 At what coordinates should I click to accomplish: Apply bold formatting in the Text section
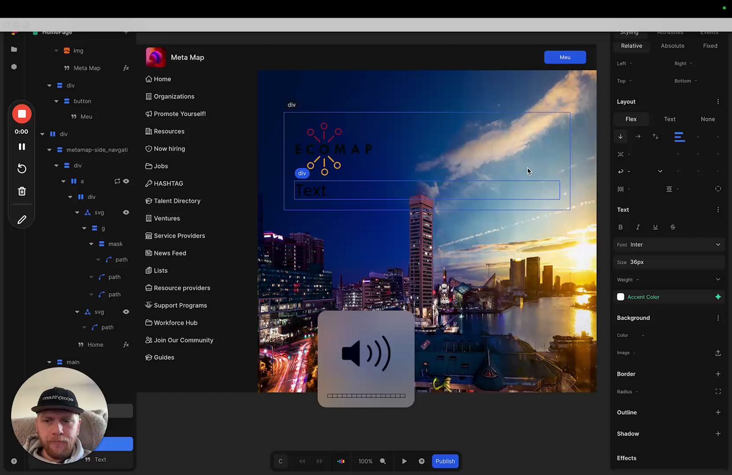(620, 227)
